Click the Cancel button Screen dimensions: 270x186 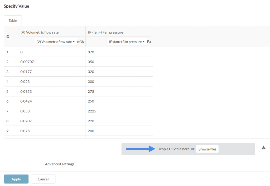43,179
